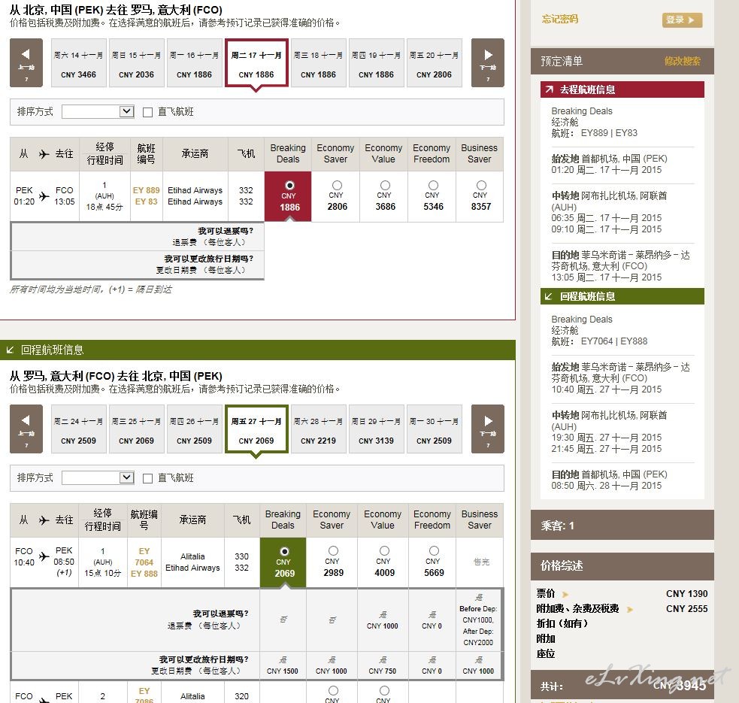Click the orange arrow next to 票价
739x703 pixels.
pyautogui.click(x=565, y=594)
